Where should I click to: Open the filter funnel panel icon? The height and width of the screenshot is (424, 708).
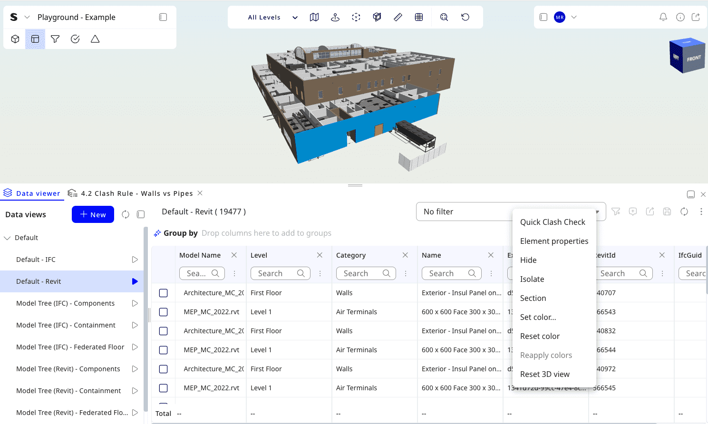[55, 39]
